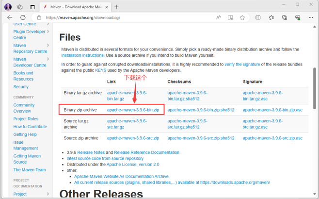Viewport: 319px width, 199px height.
Task: Open the installation instructions link
Action: (x=83, y=55)
